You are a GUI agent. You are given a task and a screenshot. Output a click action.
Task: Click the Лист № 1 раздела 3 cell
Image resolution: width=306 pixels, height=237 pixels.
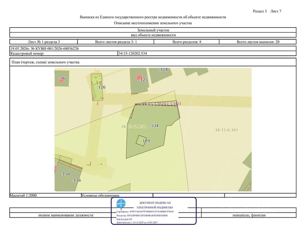pos(44,42)
